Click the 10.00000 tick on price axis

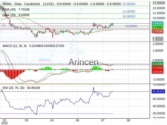coord(159,18)
